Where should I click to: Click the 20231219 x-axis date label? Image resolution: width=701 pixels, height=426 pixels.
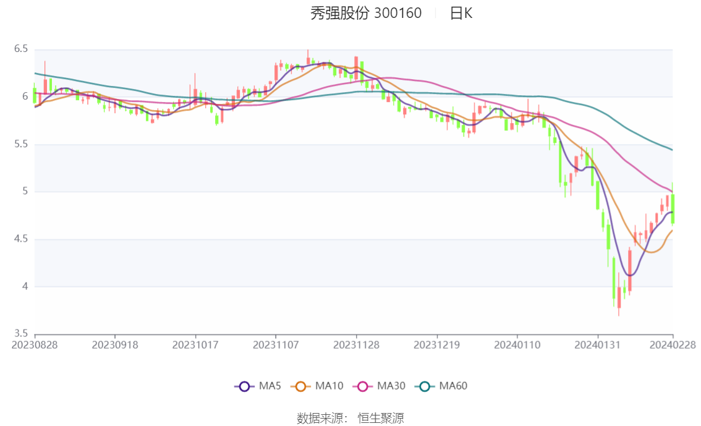pyautogui.click(x=436, y=344)
